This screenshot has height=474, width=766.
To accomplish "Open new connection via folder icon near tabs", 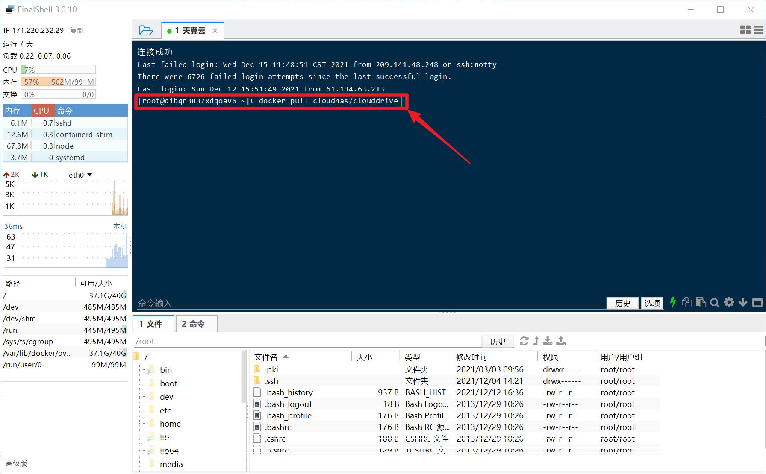I will tap(146, 30).
